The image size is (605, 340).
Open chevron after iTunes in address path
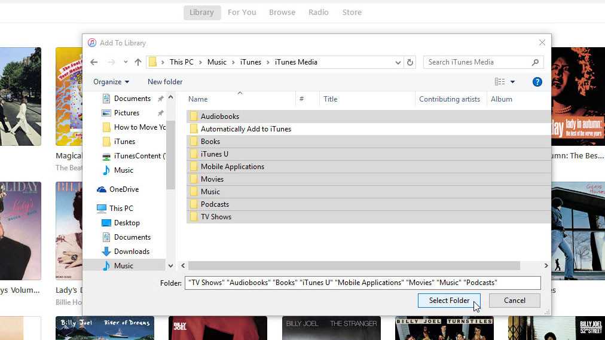268,62
